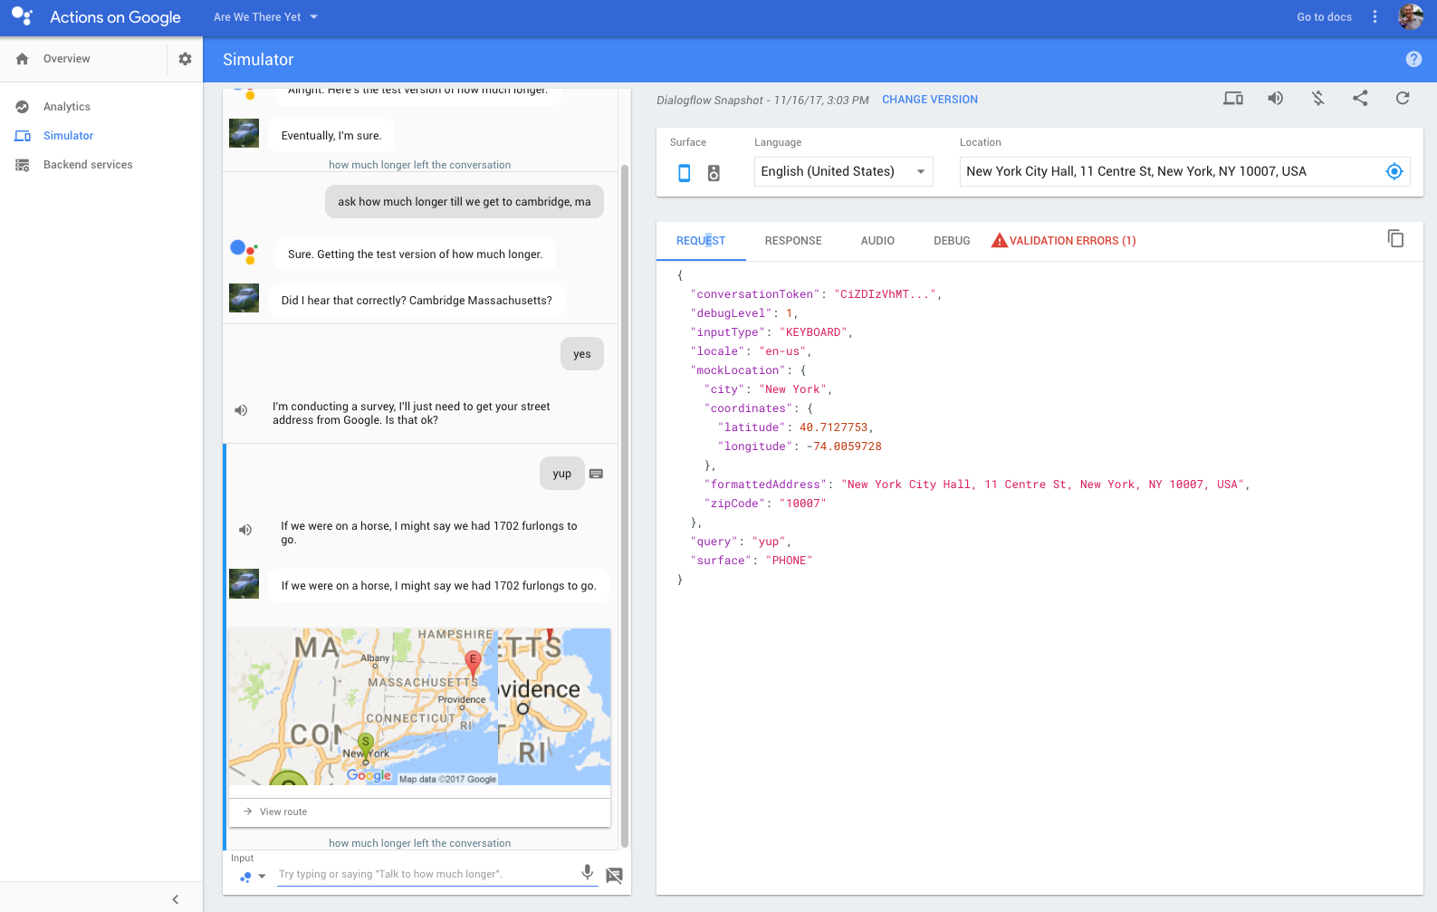1437x912 pixels.
Task: Click the crossed dollar payment sandbox icon
Action: pos(1317,99)
